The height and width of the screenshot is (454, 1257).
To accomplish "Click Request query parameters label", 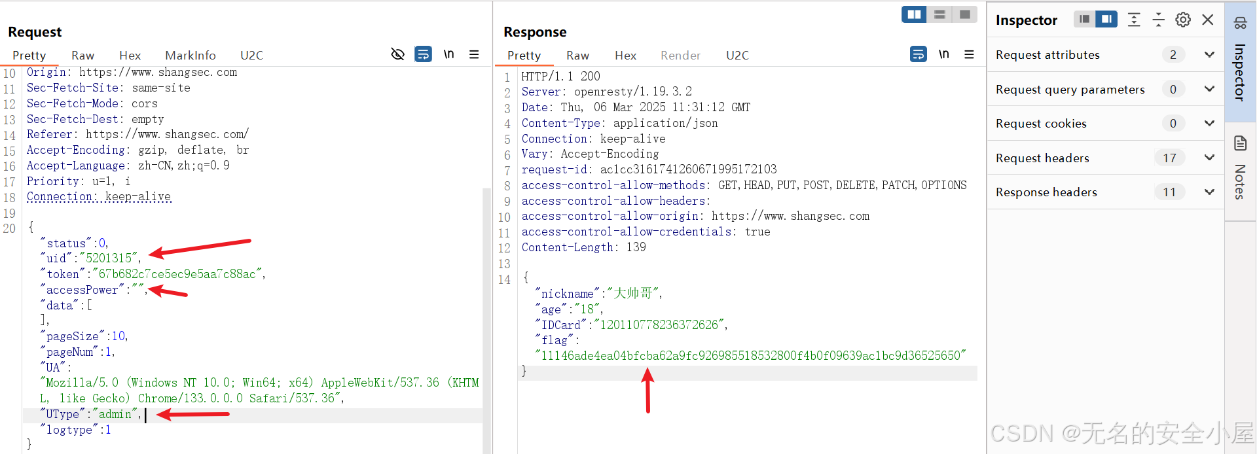I will (x=1070, y=90).
